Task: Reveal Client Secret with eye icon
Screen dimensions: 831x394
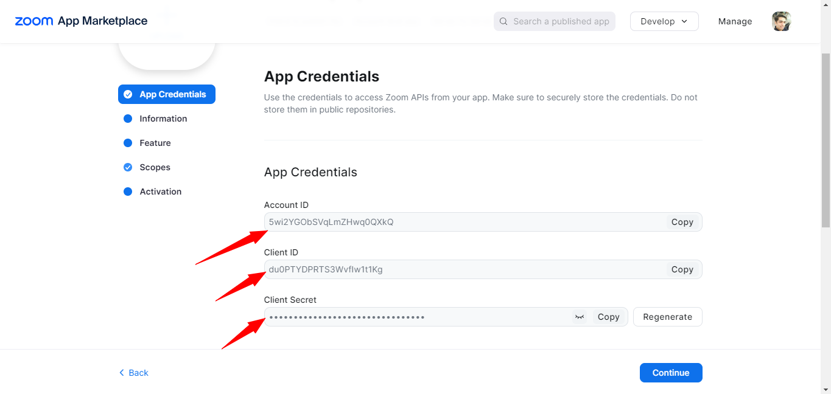Action: pyautogui.click(x=580, y=317)
